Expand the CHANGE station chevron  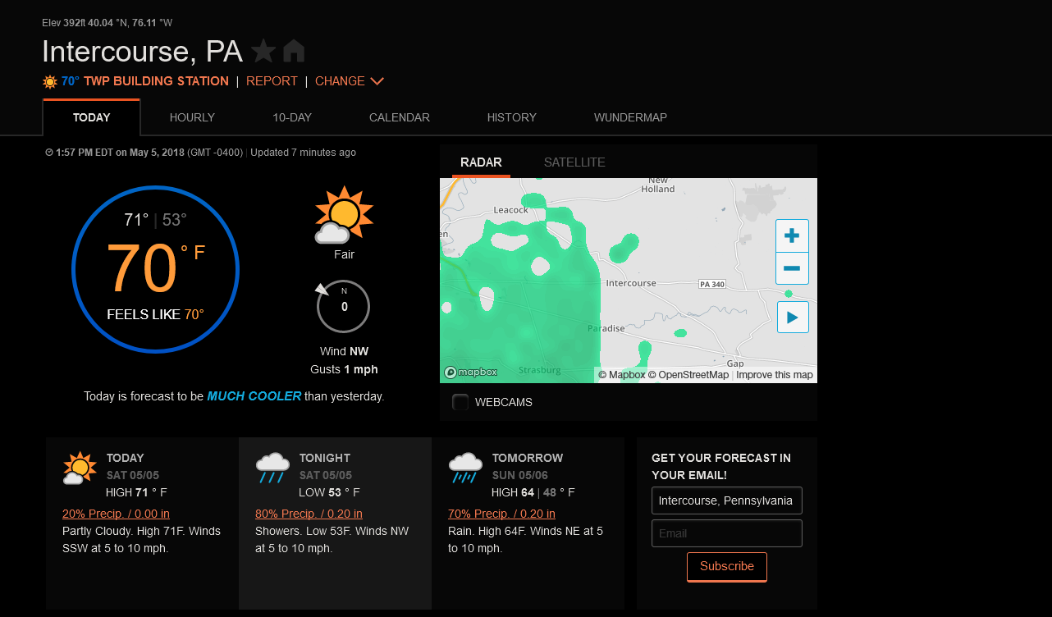(377, 81)
